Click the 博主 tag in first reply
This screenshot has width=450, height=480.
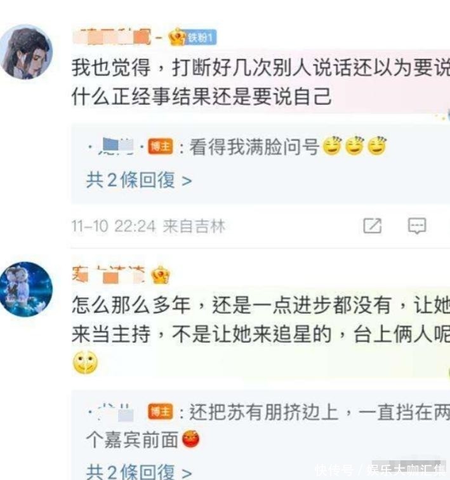coord(160,146)
